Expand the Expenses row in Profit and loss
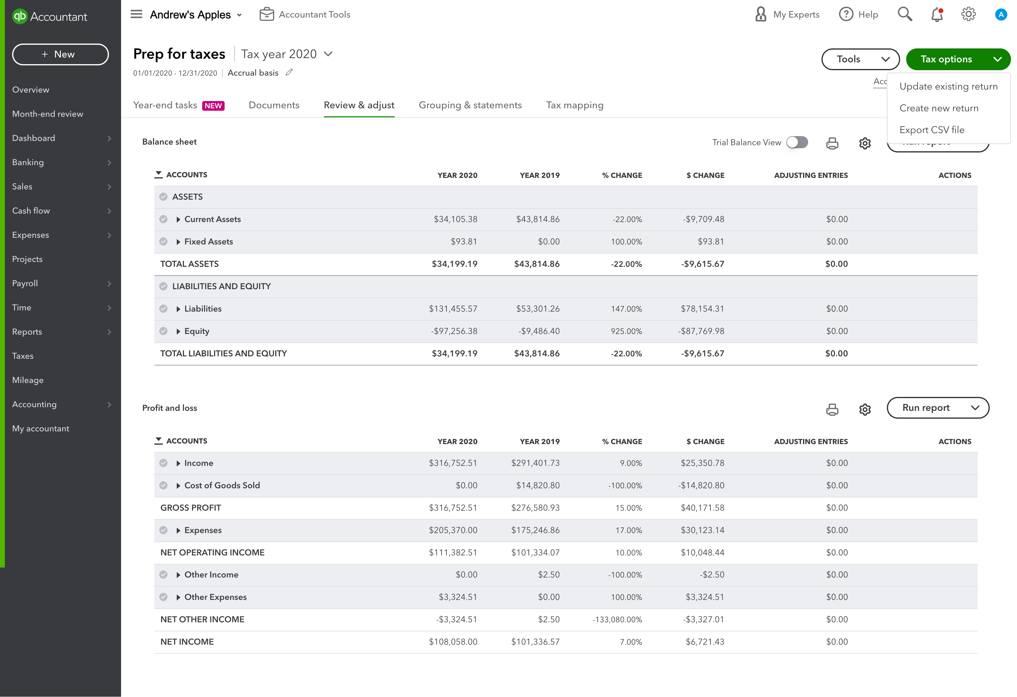 178,530
